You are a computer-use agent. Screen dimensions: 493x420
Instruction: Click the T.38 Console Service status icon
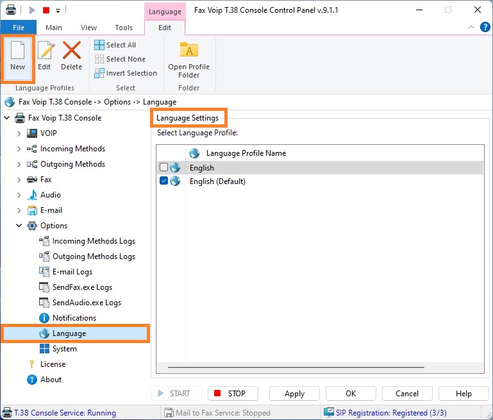7,412
